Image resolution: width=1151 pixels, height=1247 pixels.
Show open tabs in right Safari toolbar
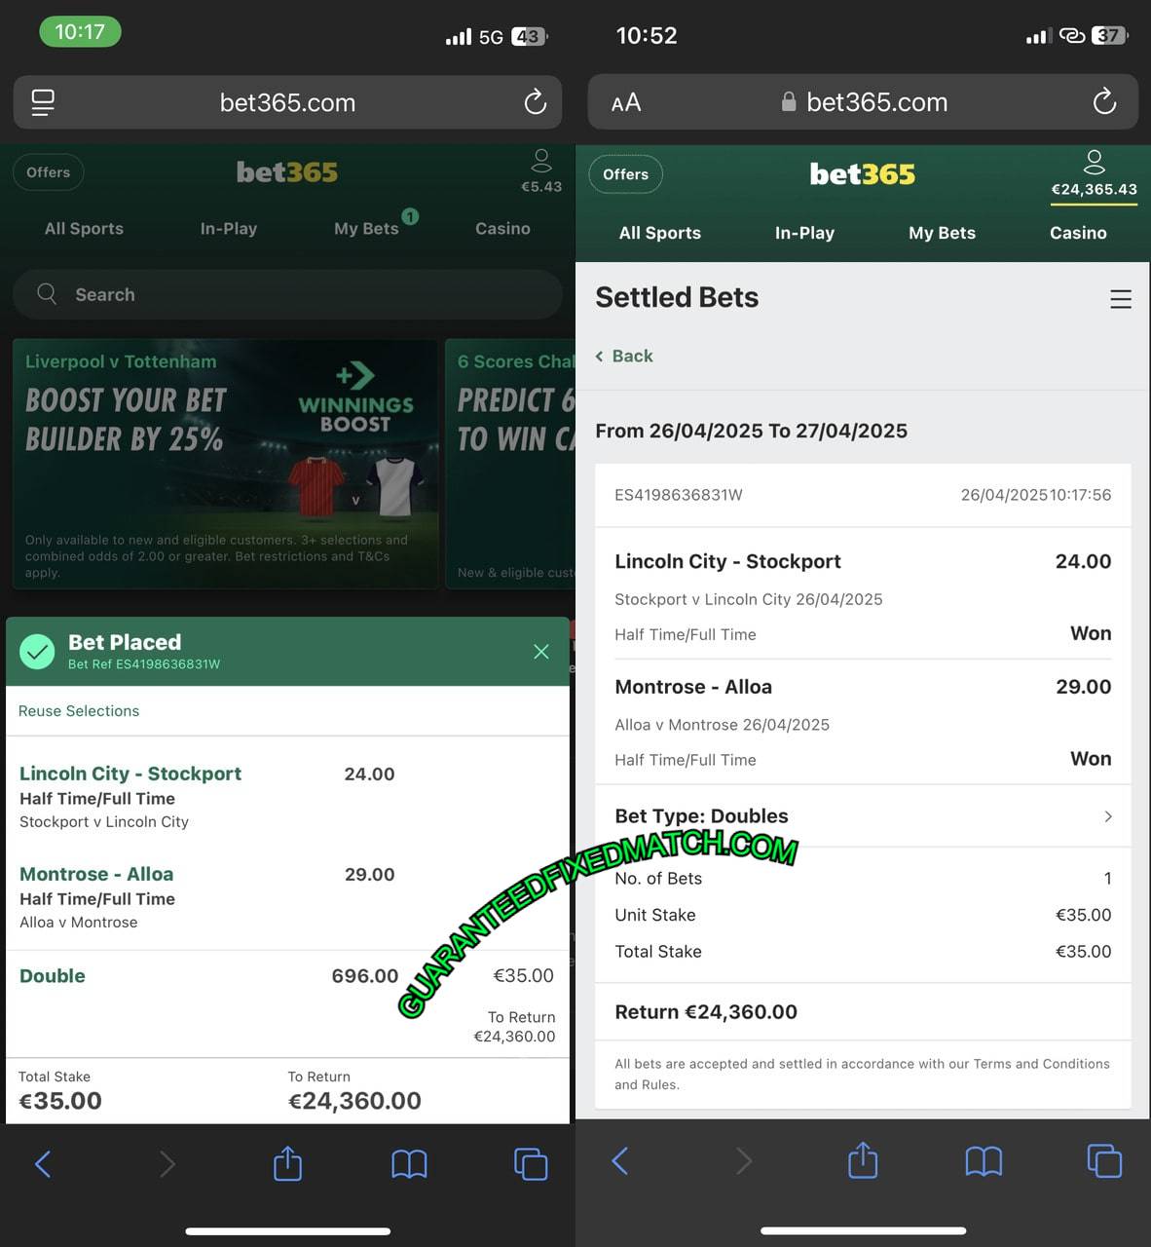click(1104, 1160)
